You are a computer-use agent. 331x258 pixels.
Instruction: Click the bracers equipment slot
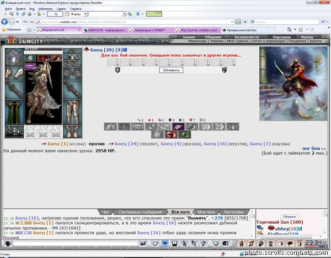coord(14,73)
